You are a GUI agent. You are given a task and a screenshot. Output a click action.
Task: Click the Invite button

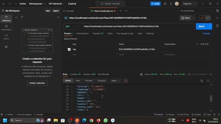tap(155, 4)
